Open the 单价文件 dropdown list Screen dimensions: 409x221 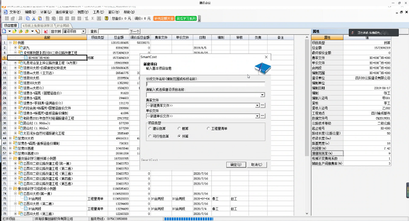(x=257, y=116)
